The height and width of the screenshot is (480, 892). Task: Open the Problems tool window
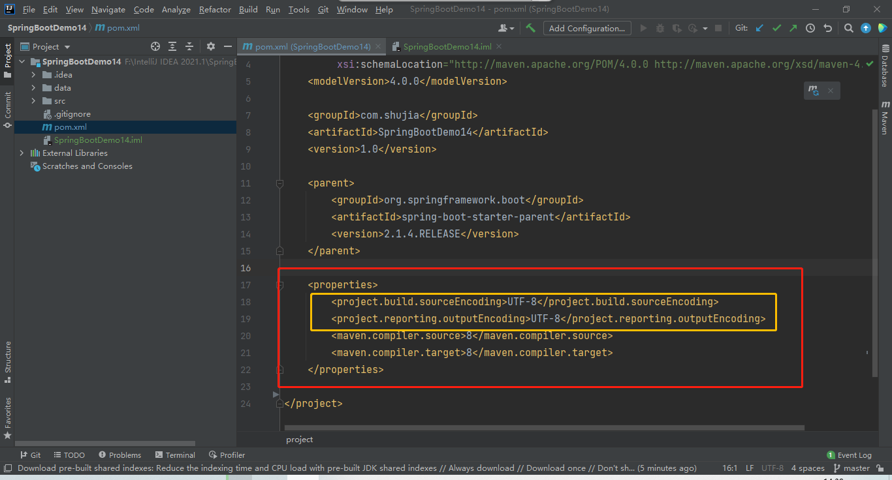tap(119, 455)
